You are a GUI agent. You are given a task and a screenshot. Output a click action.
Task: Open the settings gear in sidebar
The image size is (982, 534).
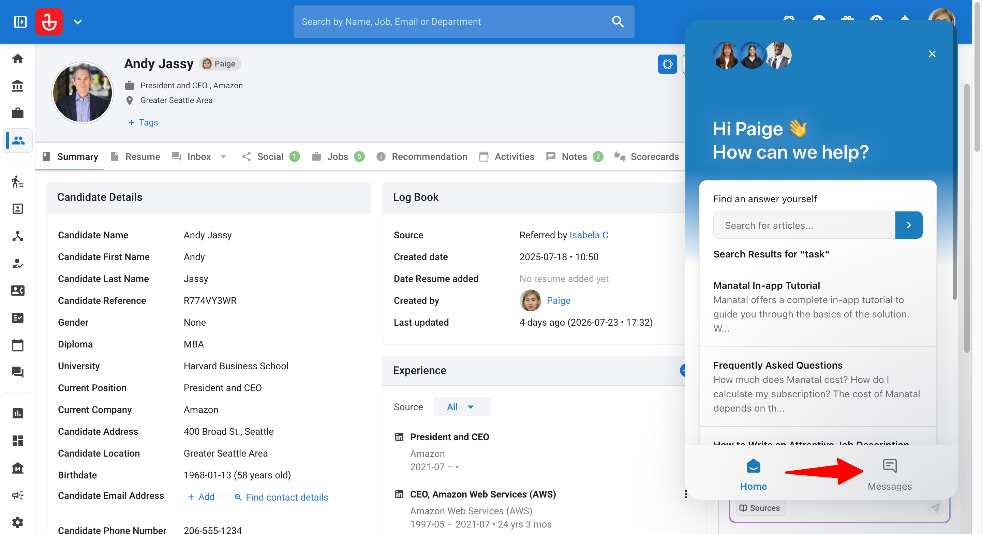click(17, 522)
